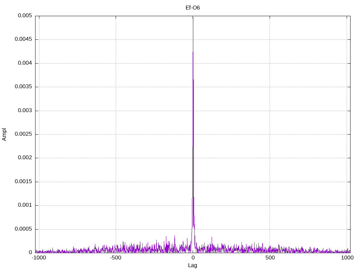Click the y-axis value 0.0005
This screenshot has width=360, height=270.
pos(23,229)
